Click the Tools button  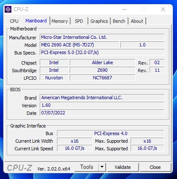pyautogui.click(x=87, y=167)
